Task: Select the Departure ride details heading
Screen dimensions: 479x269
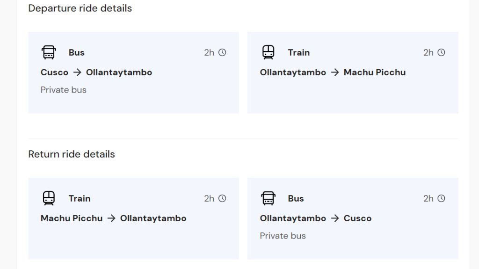Action: 80,8
